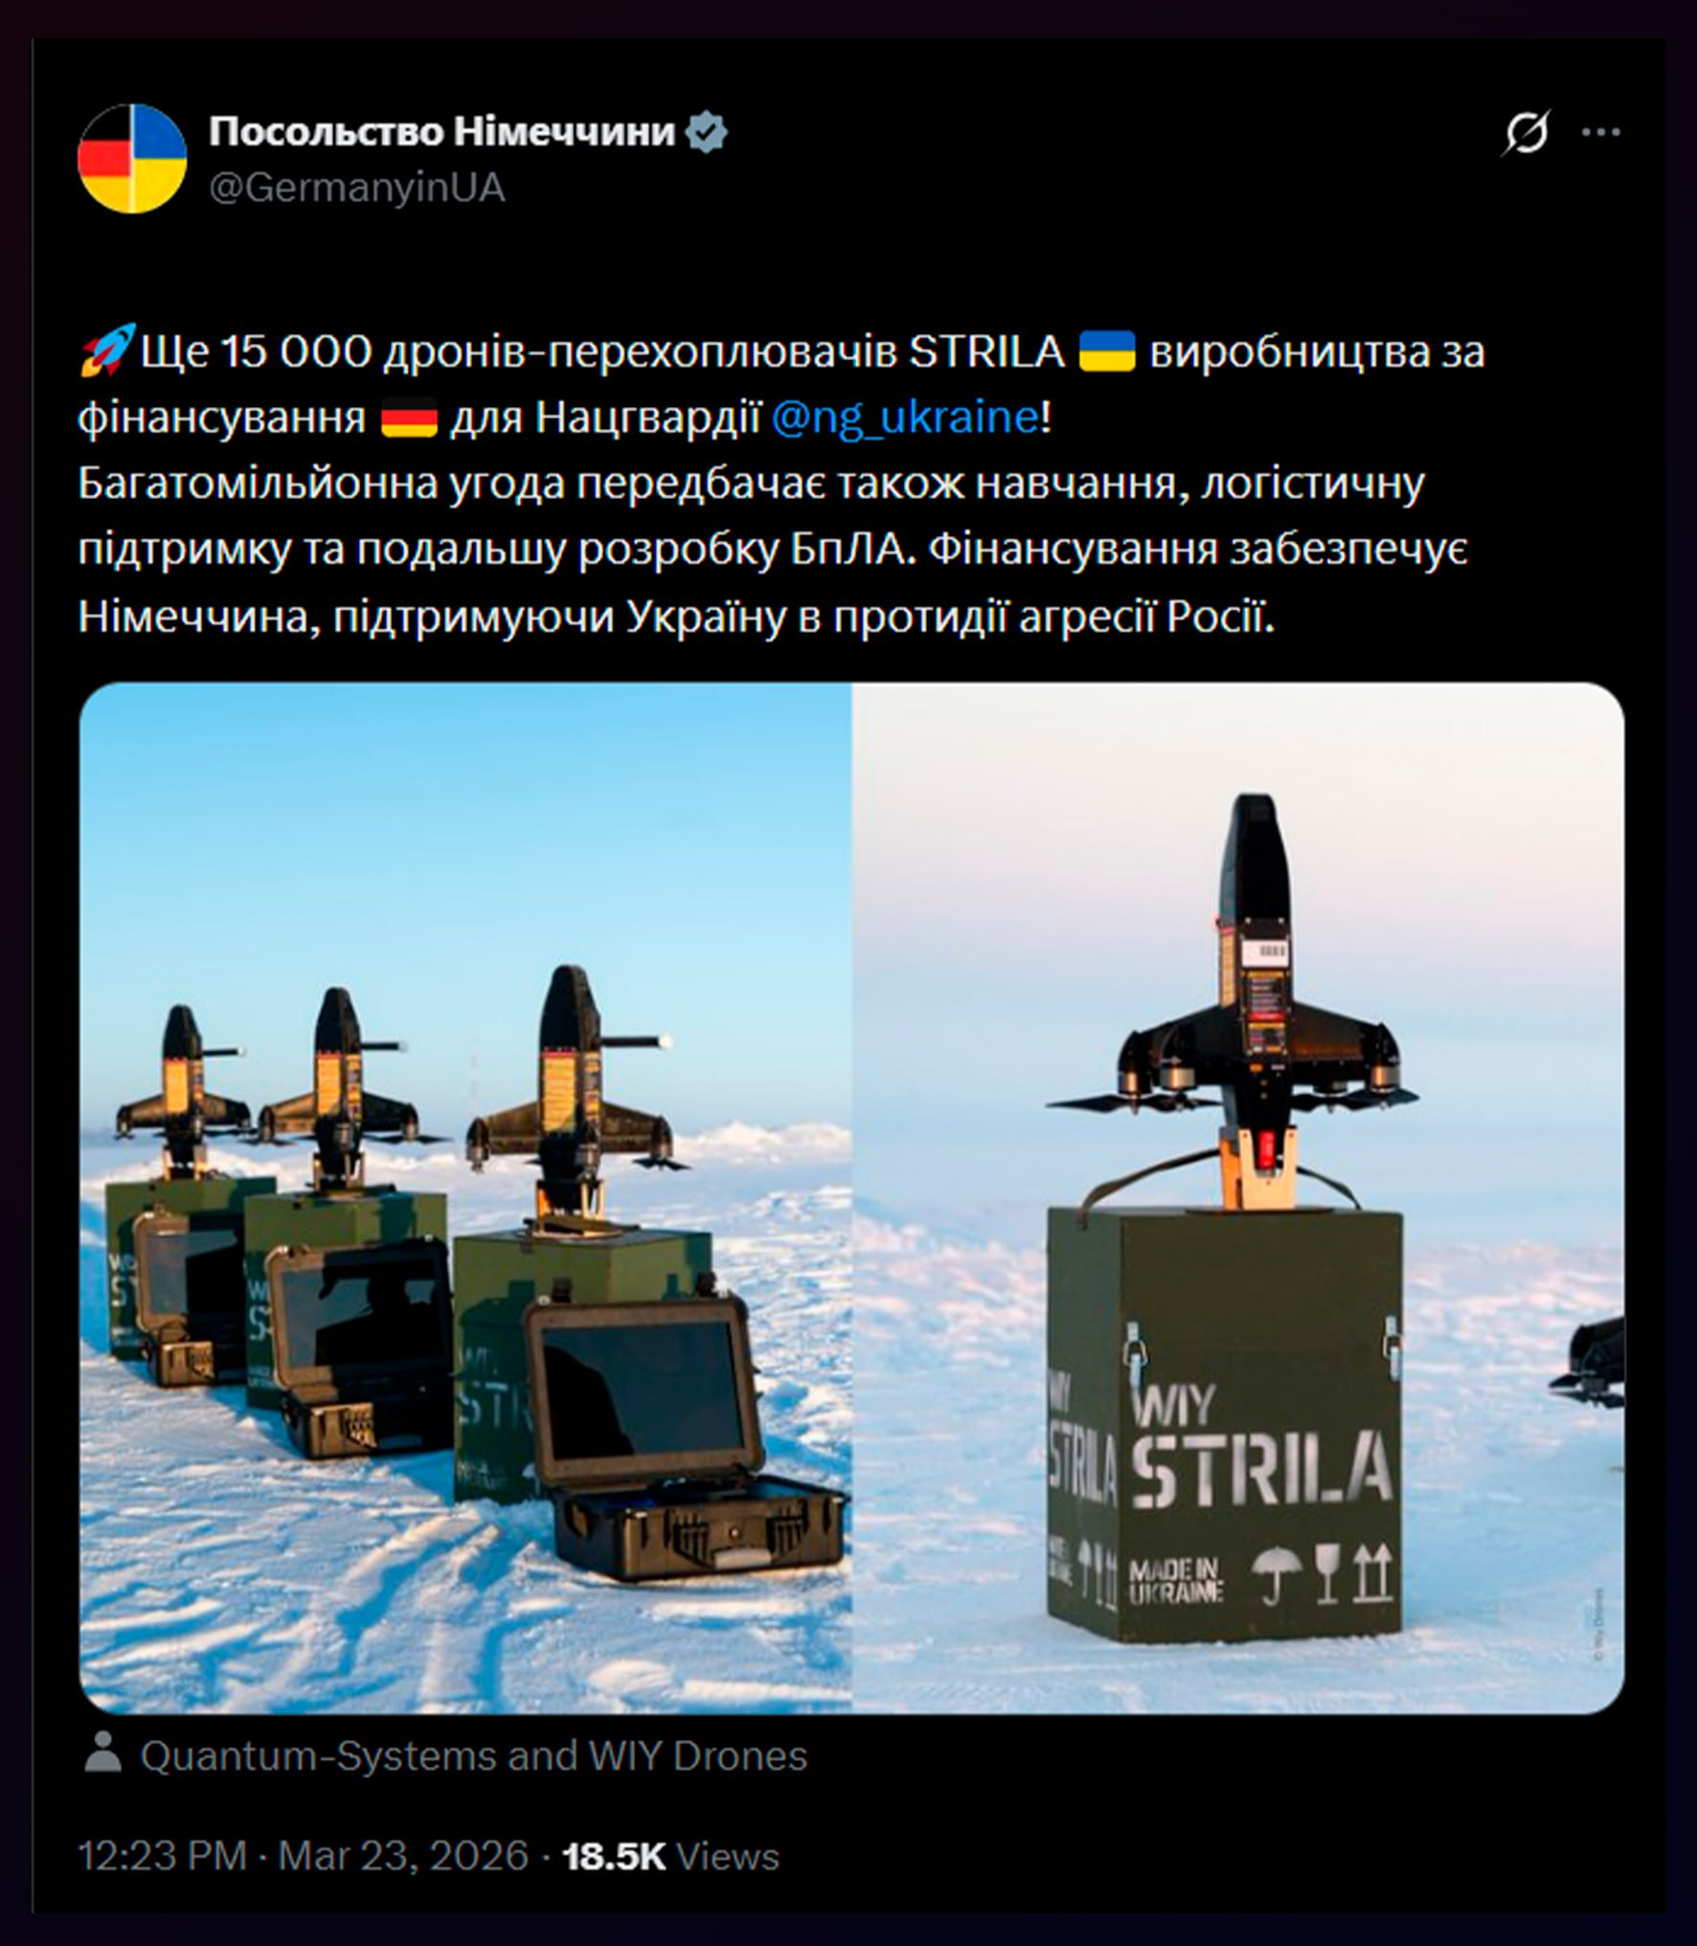Open the embassy's round flag profile avatar
1697x1946 pixels.
coord(132,158)
